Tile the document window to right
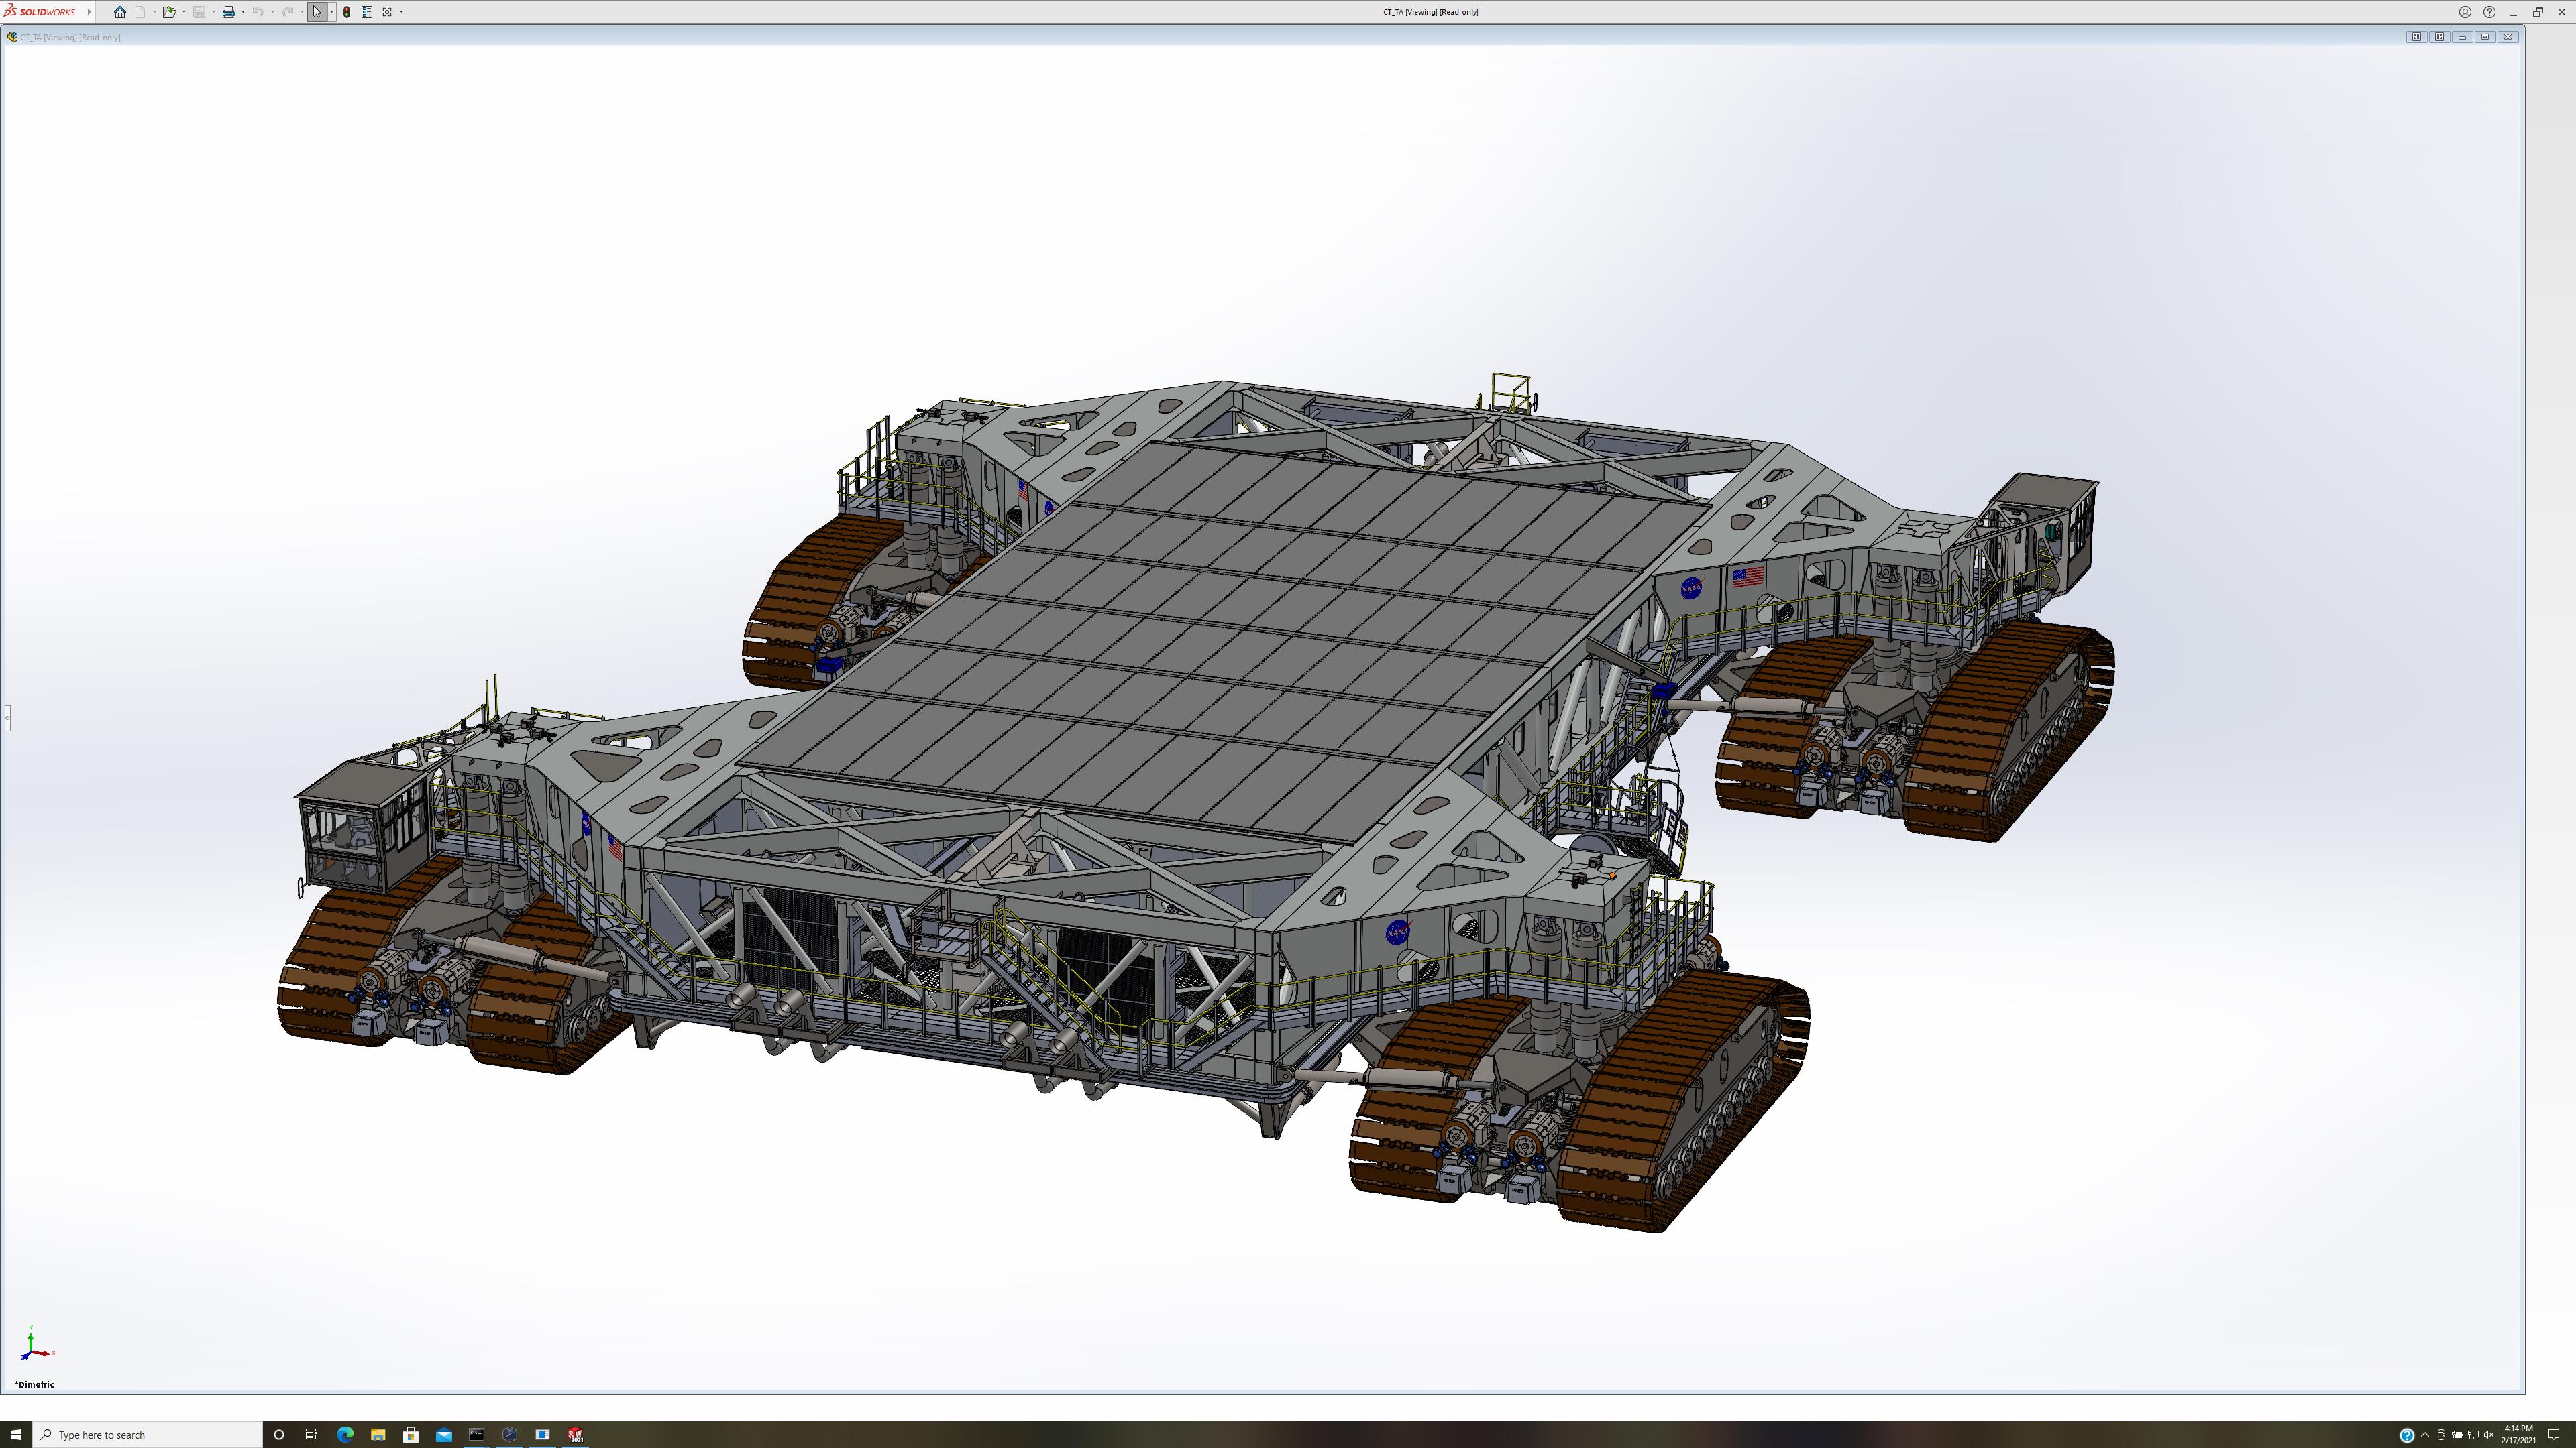This screenshot has height=1448, width=2576. pos(2439,37)
